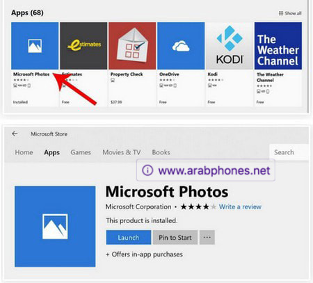The width and height of the screenshot is (313, 283).
Task: Click the Launch button
Action: click(129, 237)
